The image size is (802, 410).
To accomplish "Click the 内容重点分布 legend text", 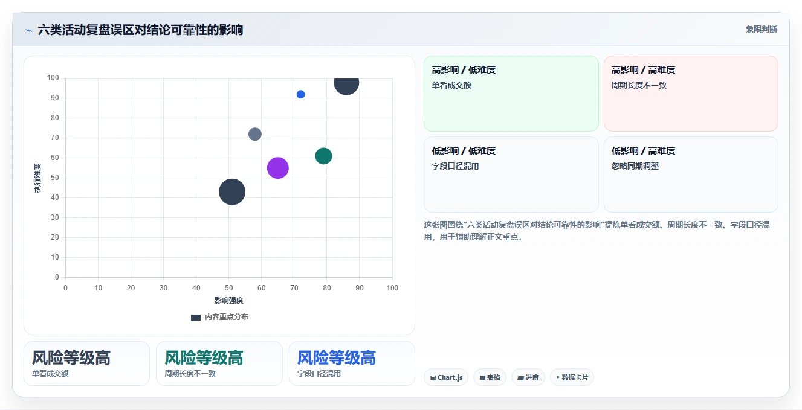I will pyautogui.click(x=226, y=317).
